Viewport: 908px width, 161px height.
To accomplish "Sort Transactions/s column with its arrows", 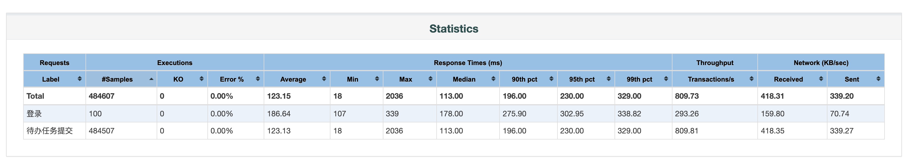I will point(752,79).
